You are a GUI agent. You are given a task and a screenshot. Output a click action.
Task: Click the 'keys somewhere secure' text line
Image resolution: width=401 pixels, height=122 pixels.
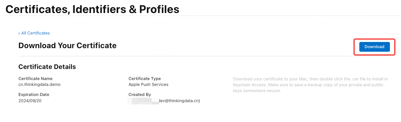tap(257, 91)
